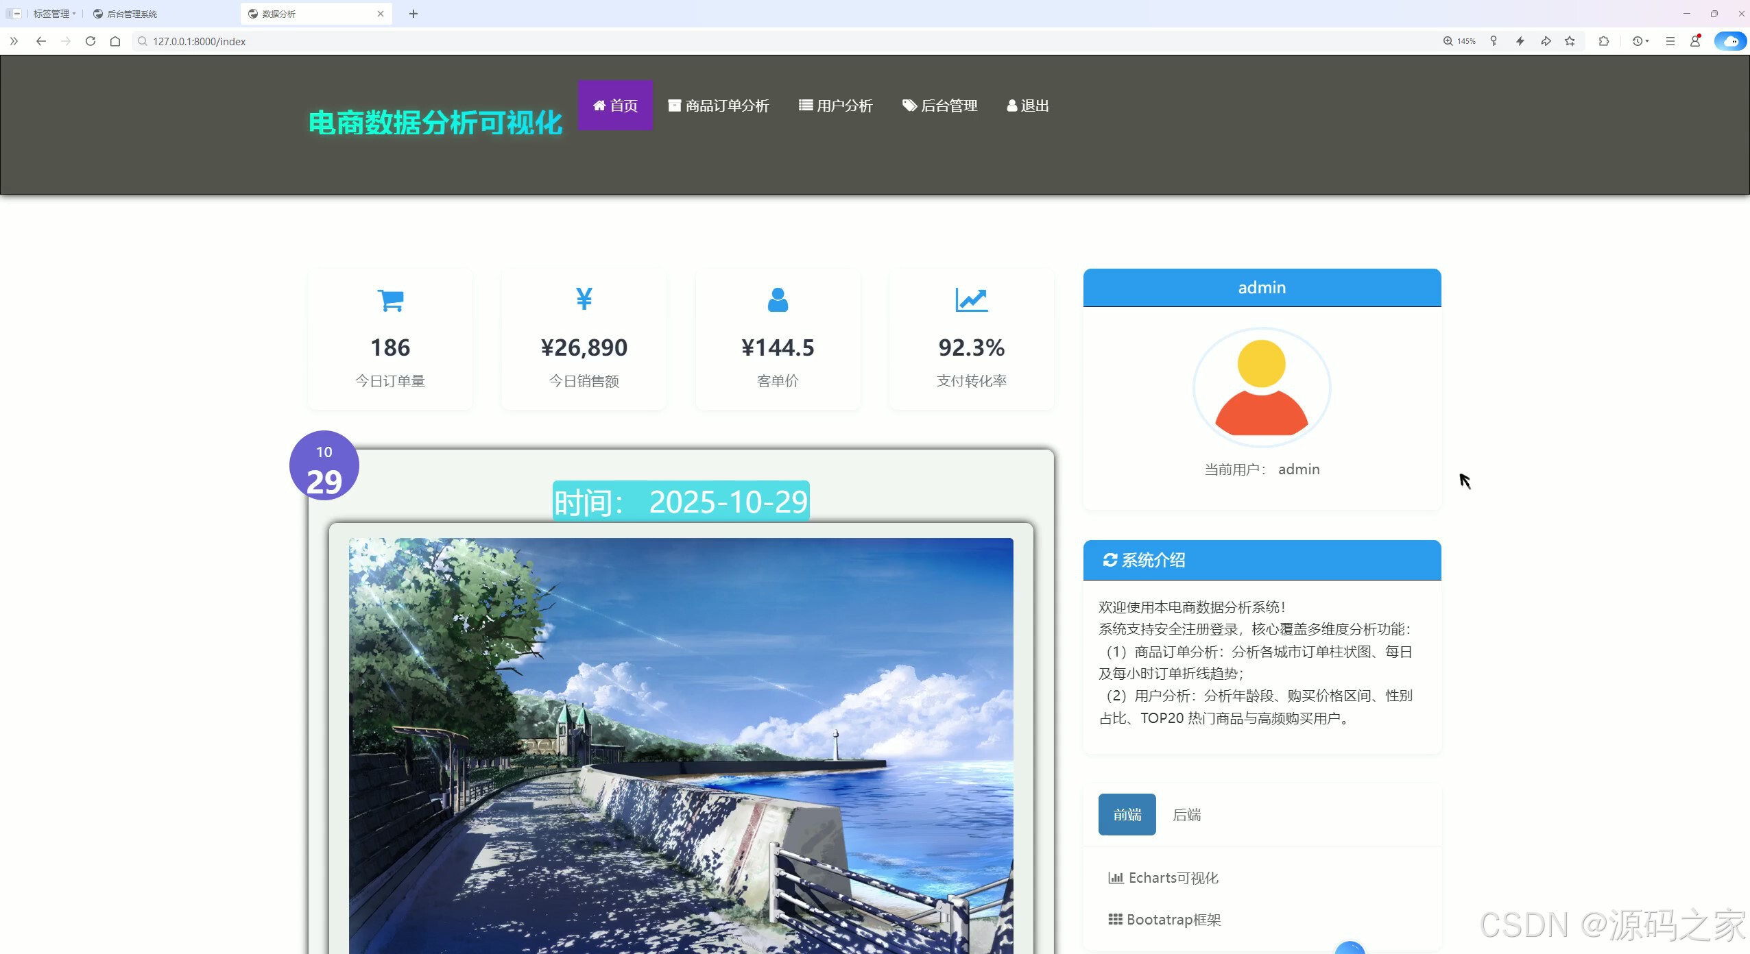The width and height of the screenshot is (1750, 954).
Task: Switch to the 后端 option
Action: click(x=1185, y=815)
